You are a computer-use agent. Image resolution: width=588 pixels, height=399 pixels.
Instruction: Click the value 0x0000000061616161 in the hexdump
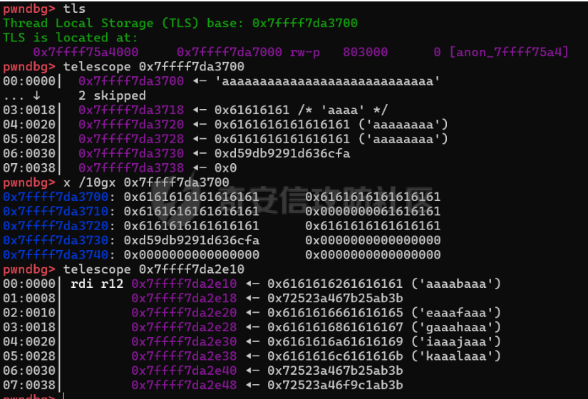[x=373, y=212]
